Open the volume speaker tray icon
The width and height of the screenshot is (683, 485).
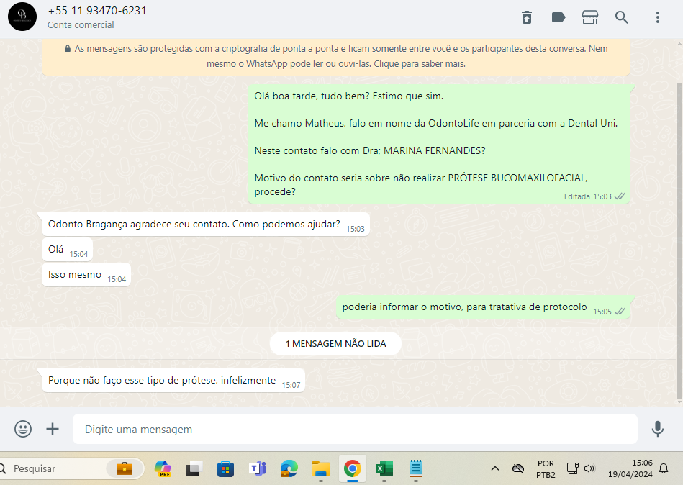pyautogui.click(x=589, y=468)
